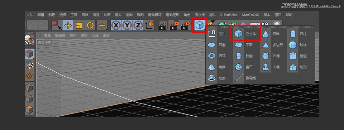Activate Texture mode checkered cube icon

[29, 65]
